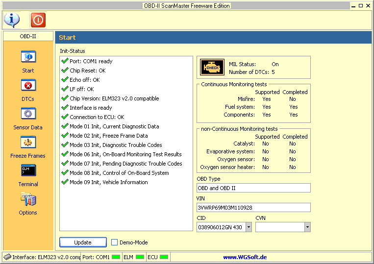Select 'Mode 03 Init, Diagnostic Trouble Codes'

pos(116,145)
